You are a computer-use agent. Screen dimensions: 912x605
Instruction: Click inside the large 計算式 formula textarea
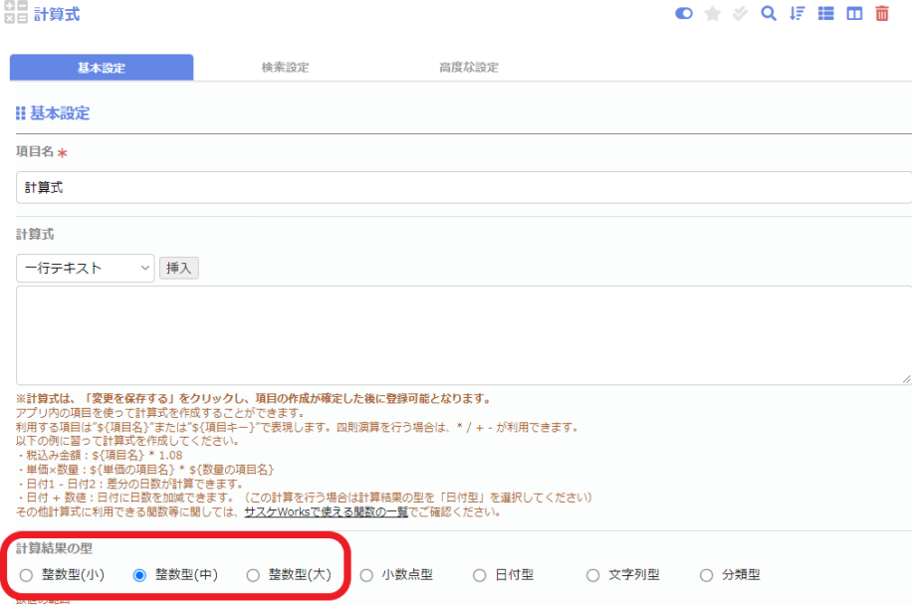point(463,335)
